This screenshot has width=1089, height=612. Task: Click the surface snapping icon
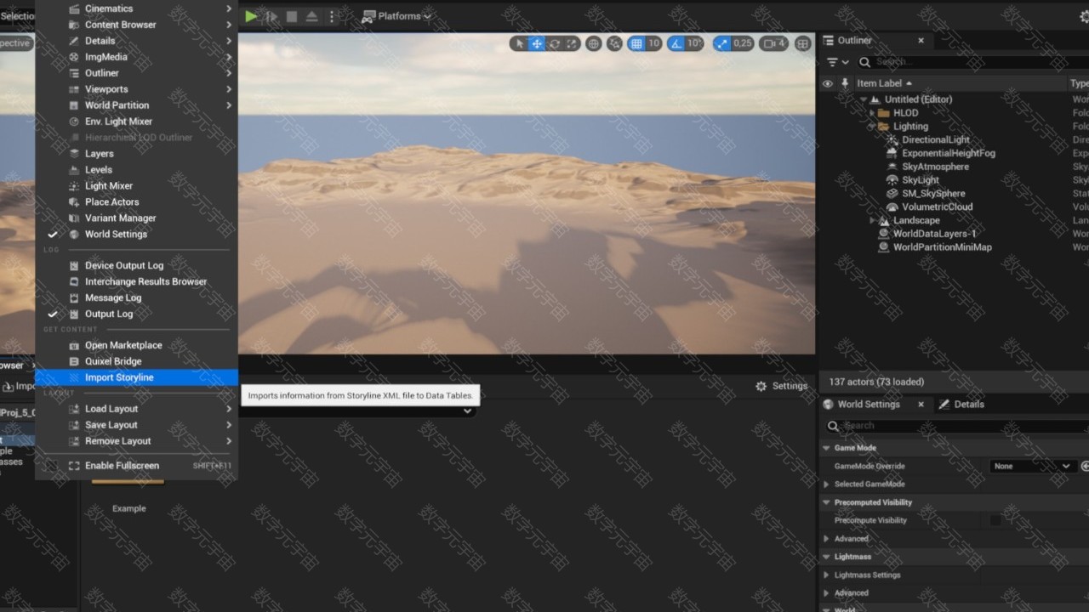614,43
